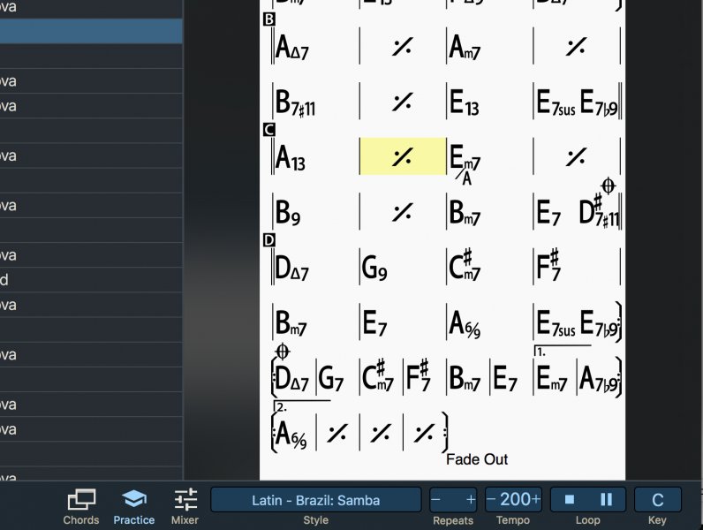
Task: Click the B7#11 chord measure
Action: 296,102
